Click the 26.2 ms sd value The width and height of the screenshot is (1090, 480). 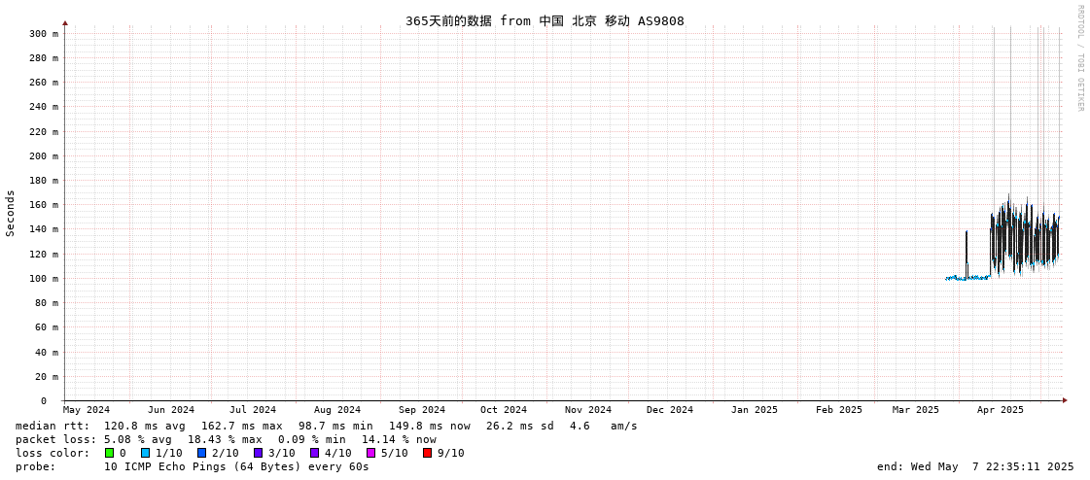(x=520, y=426)
